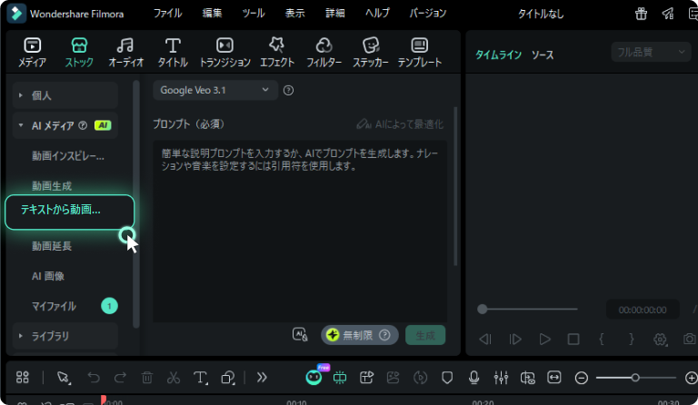This screenshot has width=698, height=405.
Task: Click the timeline zoom slider handle
Action: 635,378
